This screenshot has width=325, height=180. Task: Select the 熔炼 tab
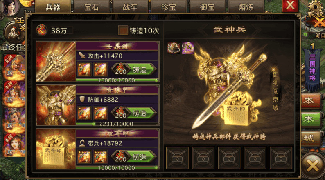(246, 7)
